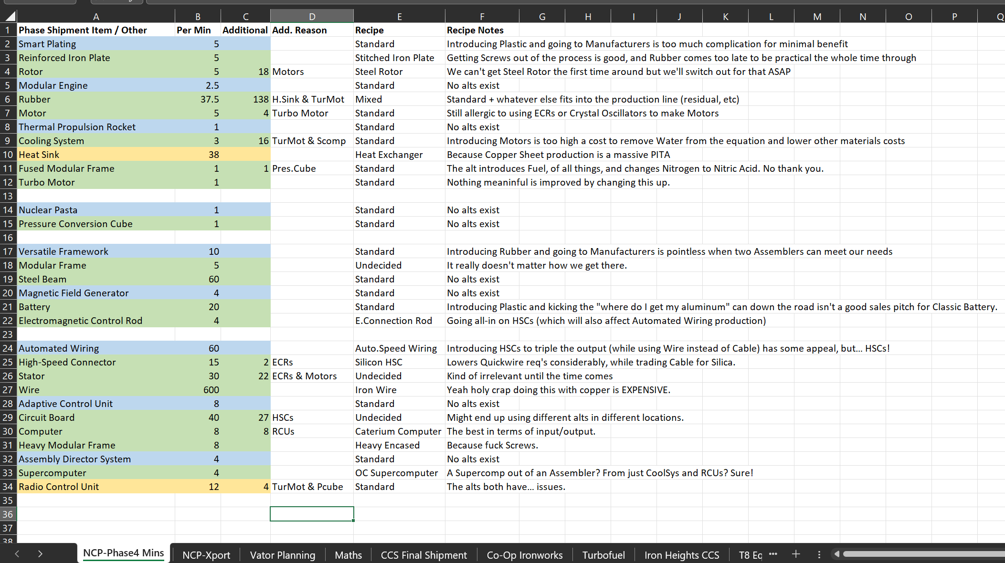Viewport: 1005px width, 563px height.
Task: Click the 'Silicon HSC' recipe cell
Action: [x=399, y=362]
